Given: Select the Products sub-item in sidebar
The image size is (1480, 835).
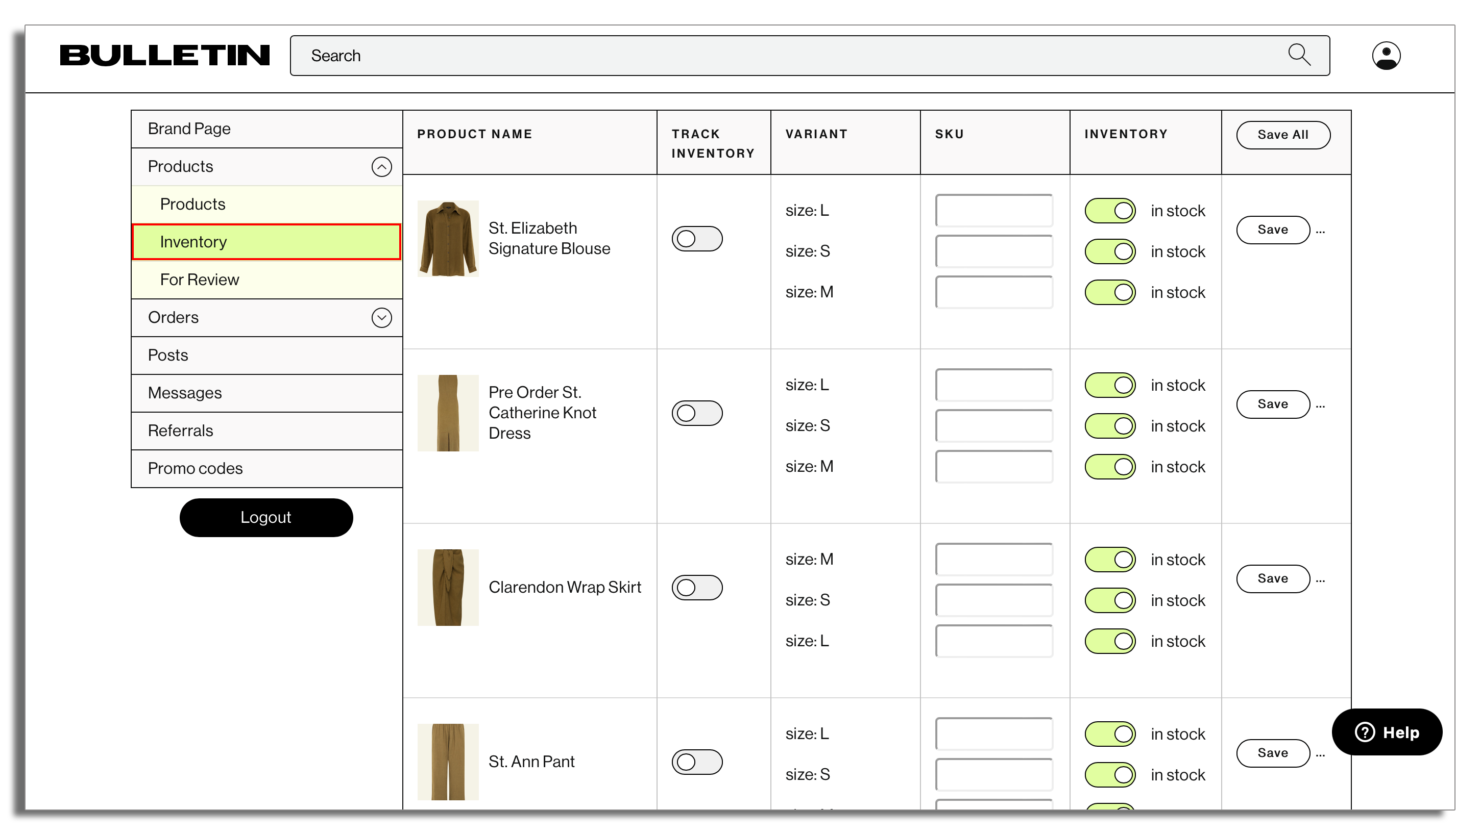Looking at the screenshot, I should point(266,205).
